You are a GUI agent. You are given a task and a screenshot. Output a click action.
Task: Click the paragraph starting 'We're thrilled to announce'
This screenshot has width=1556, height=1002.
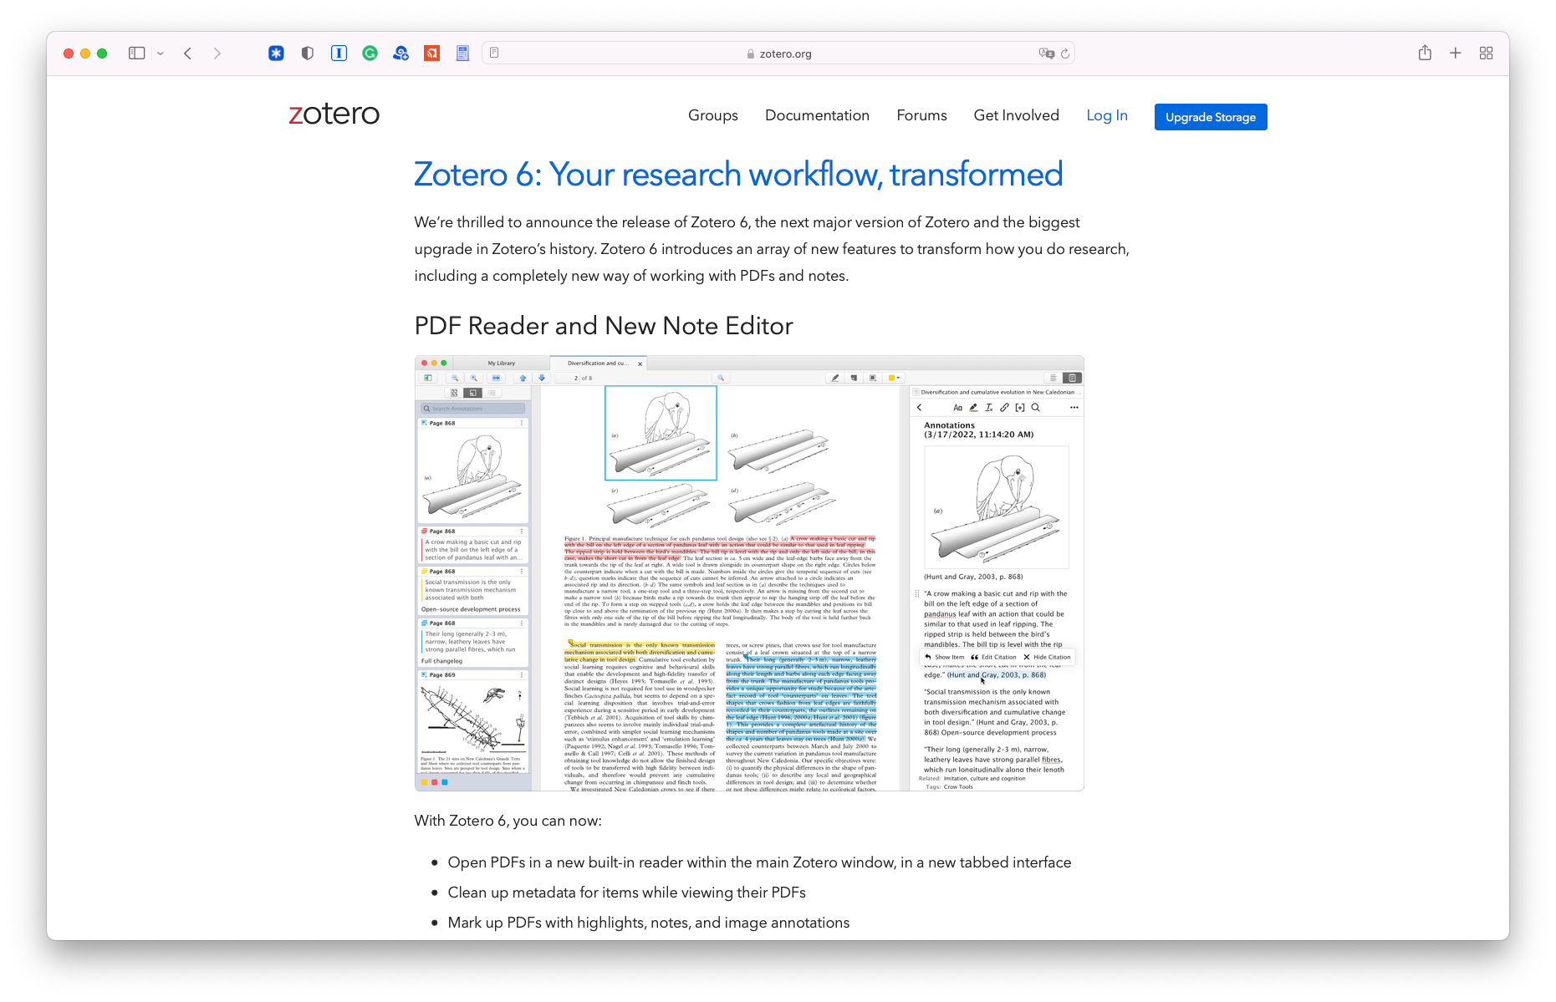click(772, 249)
